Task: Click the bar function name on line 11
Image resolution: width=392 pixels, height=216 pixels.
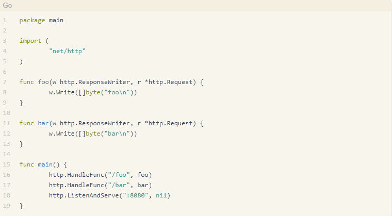Action: pyautogui.click(x=43, y=123)
